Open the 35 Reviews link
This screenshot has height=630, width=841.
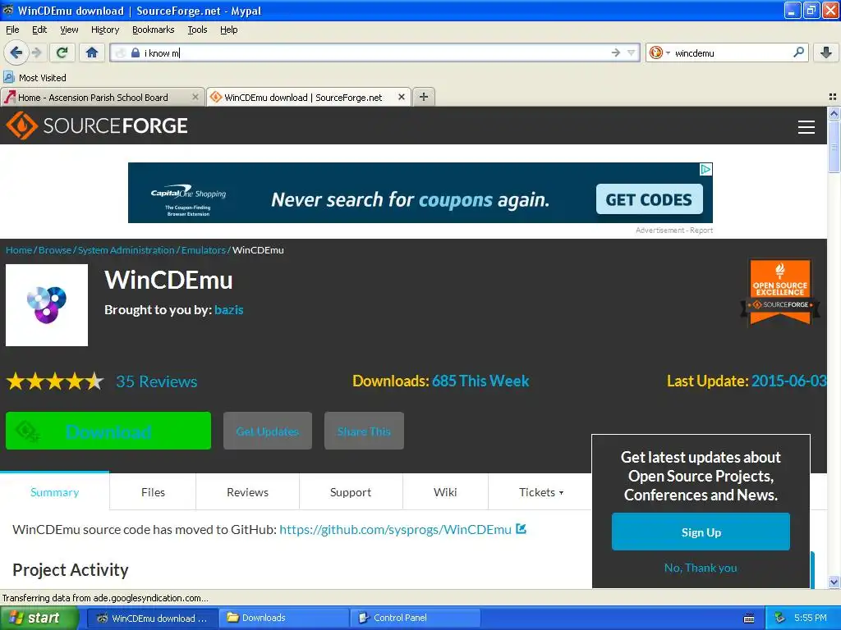coord(157,381)
